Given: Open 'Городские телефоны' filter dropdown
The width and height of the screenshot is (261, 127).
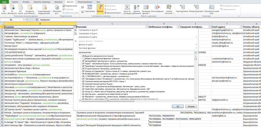Looking at the screenshot, I should [x=210, y=27].
